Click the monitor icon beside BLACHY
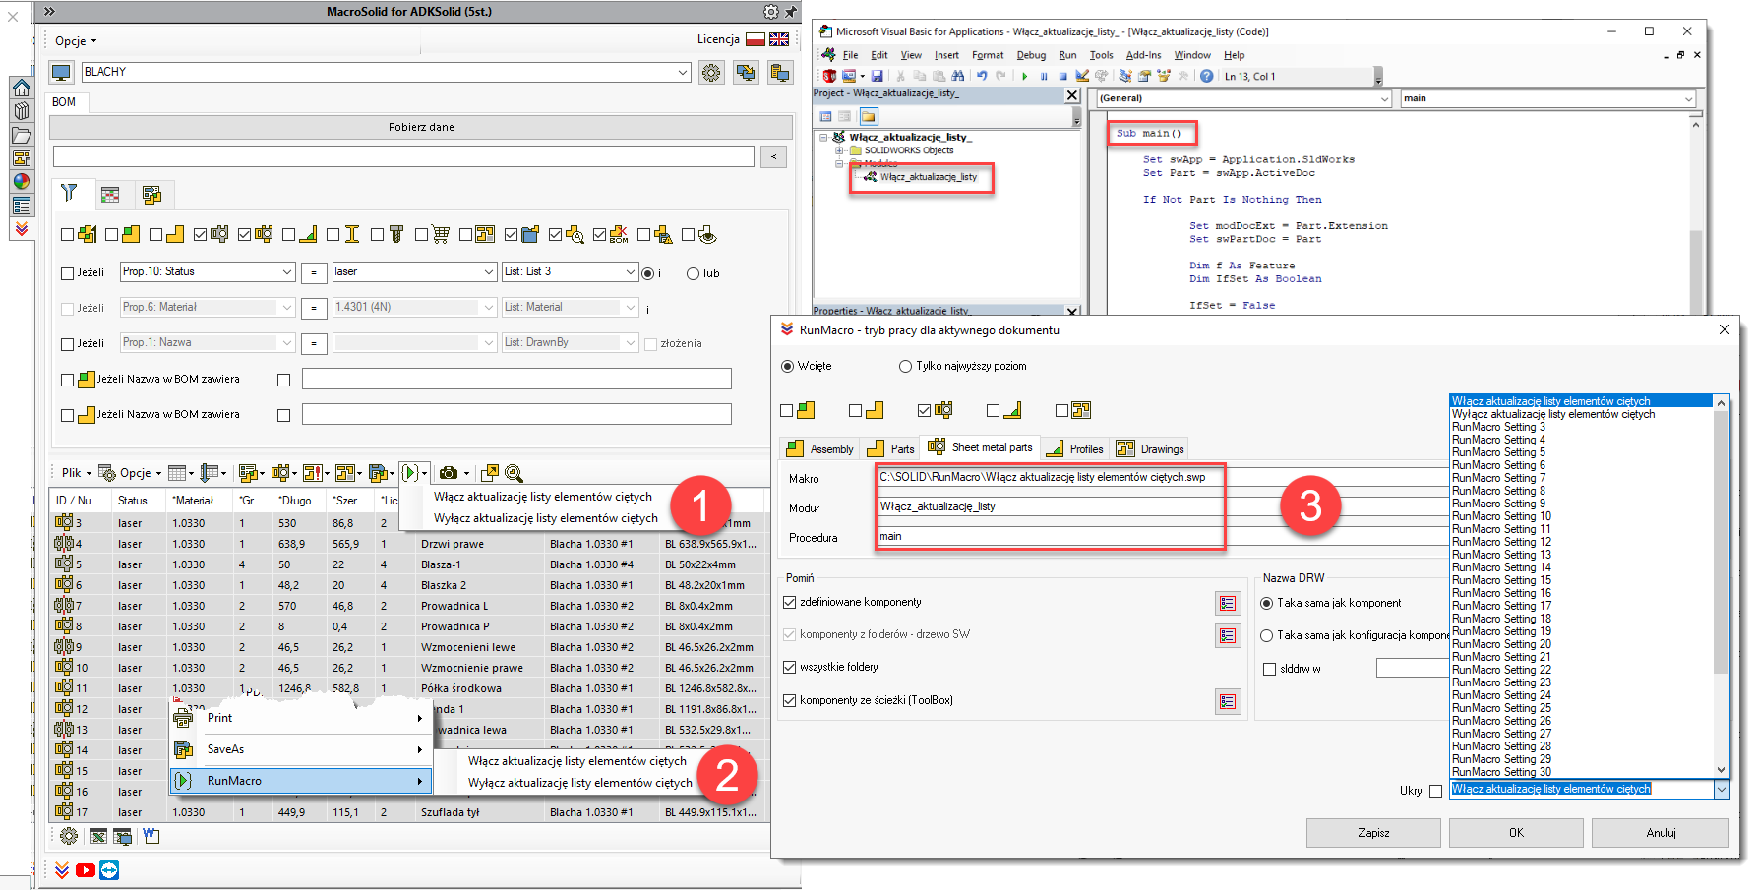1756x890 pixels. coord(62,72)
